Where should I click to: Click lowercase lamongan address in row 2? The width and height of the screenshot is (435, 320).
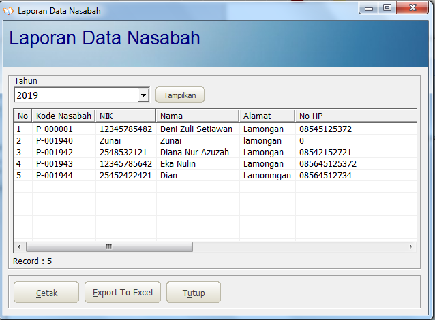[262, 141]
